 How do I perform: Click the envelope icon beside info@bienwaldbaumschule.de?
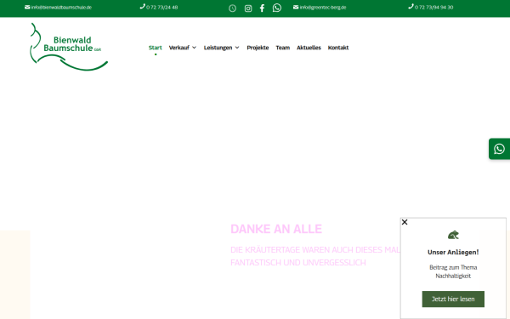tap(27, 7)
